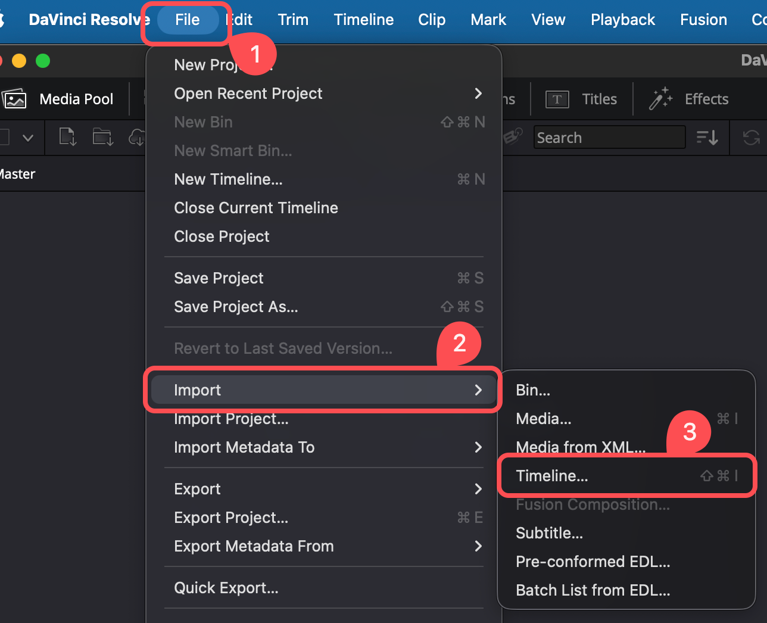Open the Effects wand icon

[x=660, y=99]
